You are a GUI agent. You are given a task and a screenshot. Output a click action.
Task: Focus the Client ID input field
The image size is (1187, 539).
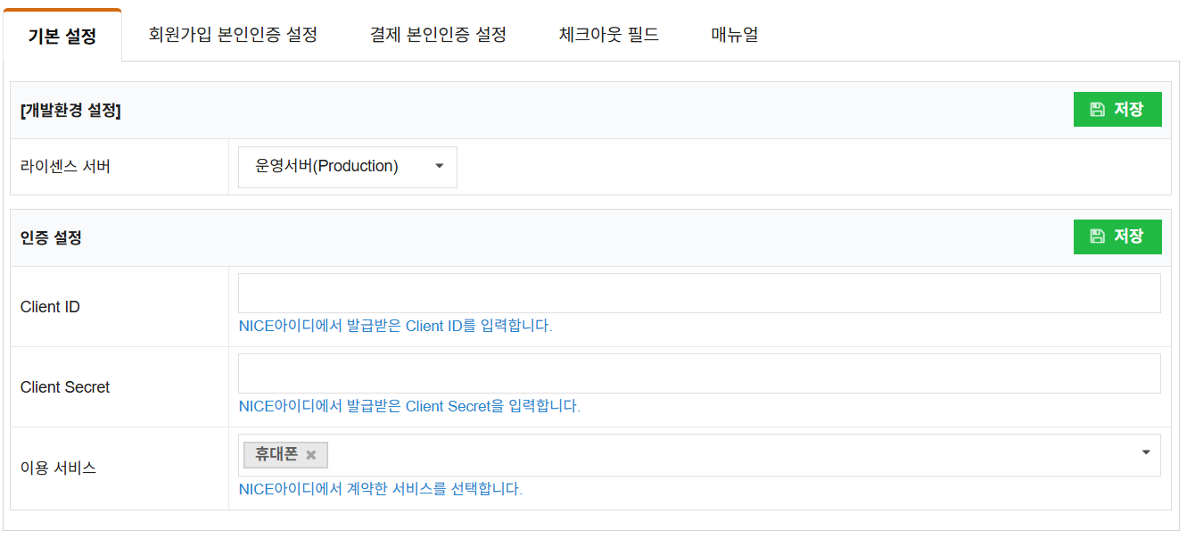pyautogui.click(x=698, y=293)
